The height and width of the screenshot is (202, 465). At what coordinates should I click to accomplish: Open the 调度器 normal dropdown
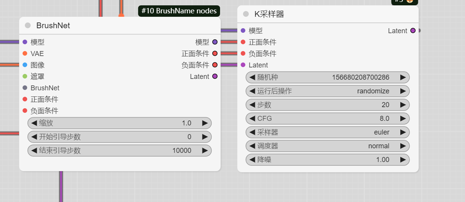[328, 146]
